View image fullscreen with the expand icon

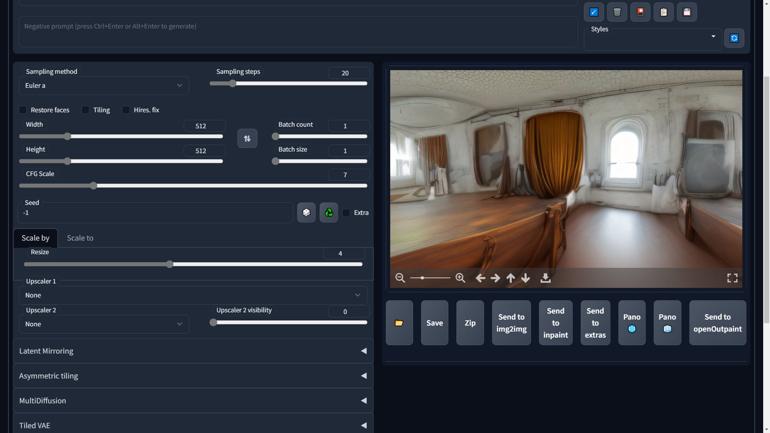coord(732,278)
